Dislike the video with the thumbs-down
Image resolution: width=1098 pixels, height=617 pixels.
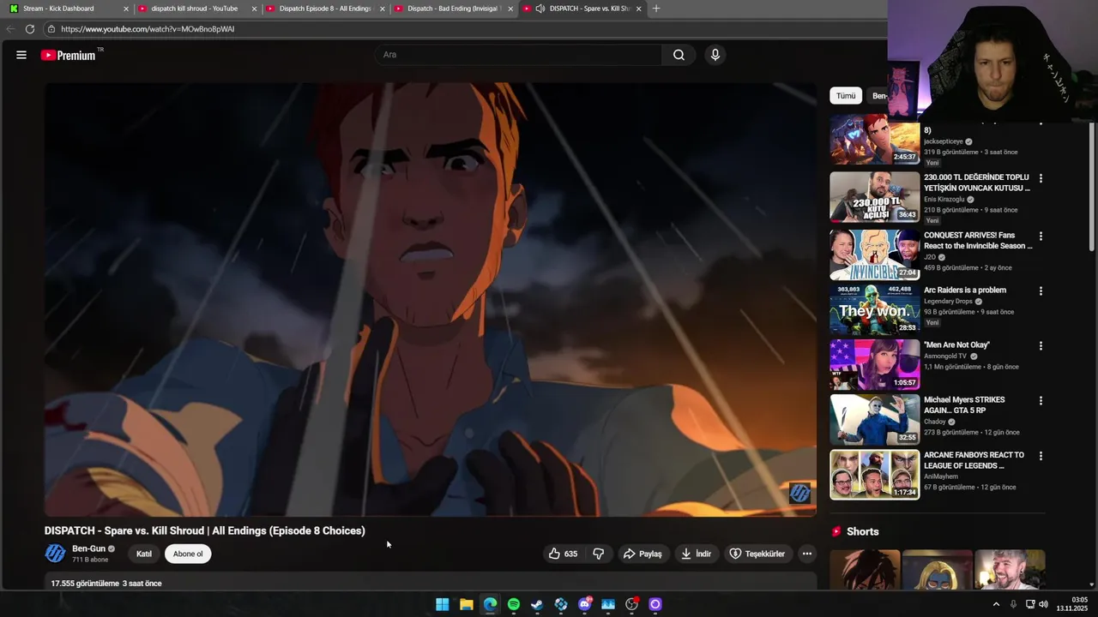pos(598,554)
